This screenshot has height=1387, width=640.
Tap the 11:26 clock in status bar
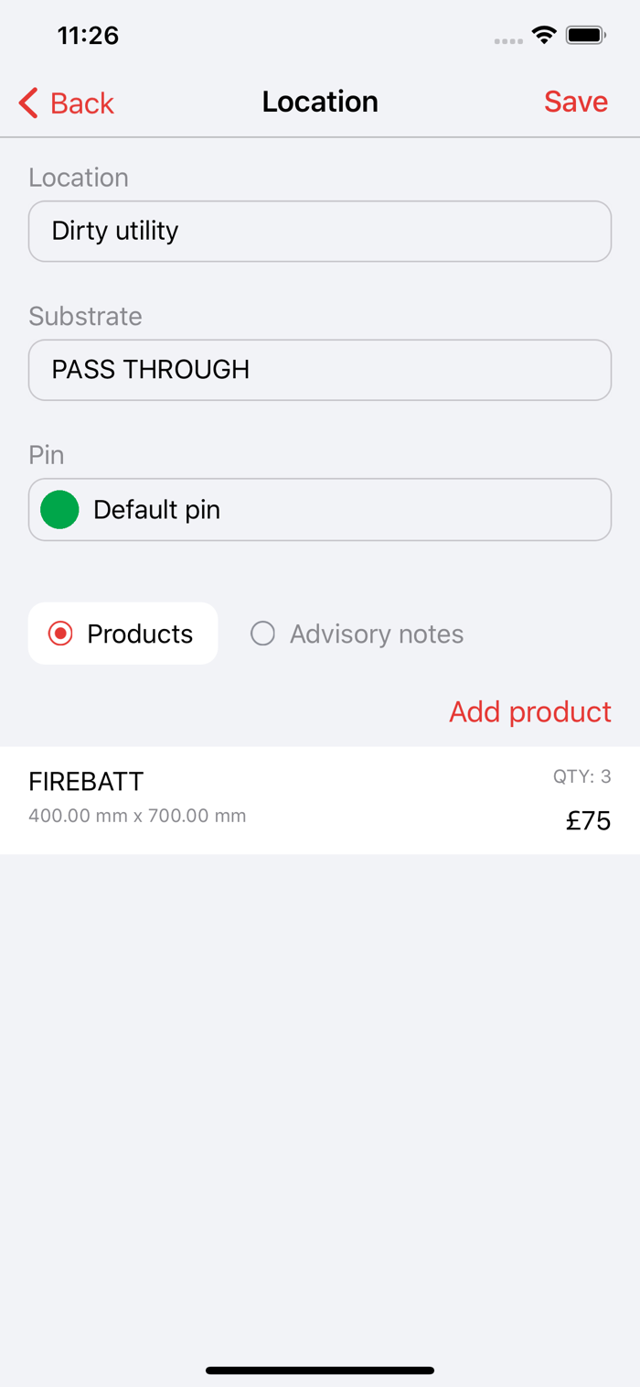pyautogui.click(x=88, y=36)
